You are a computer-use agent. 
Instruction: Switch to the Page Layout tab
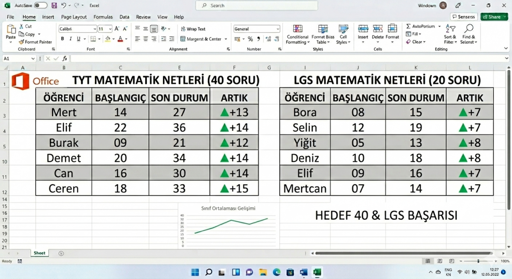click(x=74, y=17)
